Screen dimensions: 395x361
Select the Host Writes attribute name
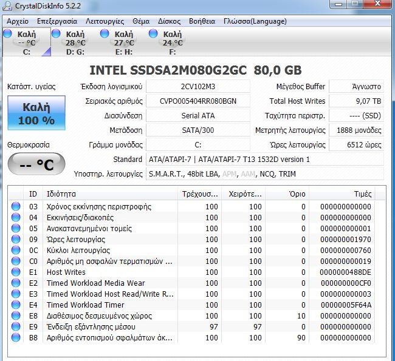click(66, 272)
